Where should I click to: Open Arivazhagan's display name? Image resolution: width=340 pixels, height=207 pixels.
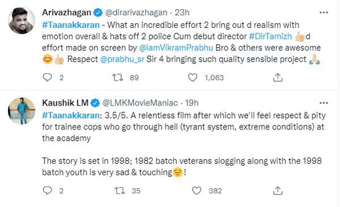[66, 12]
